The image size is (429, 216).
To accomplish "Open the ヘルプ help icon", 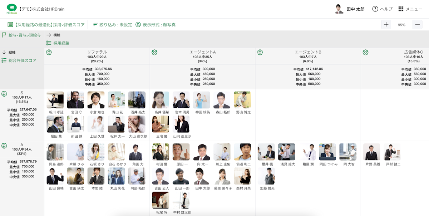I will (x=375, y=9).
